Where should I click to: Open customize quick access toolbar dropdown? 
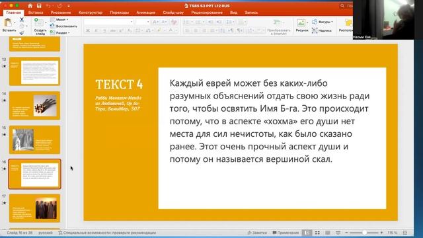[x=69, y=6]
